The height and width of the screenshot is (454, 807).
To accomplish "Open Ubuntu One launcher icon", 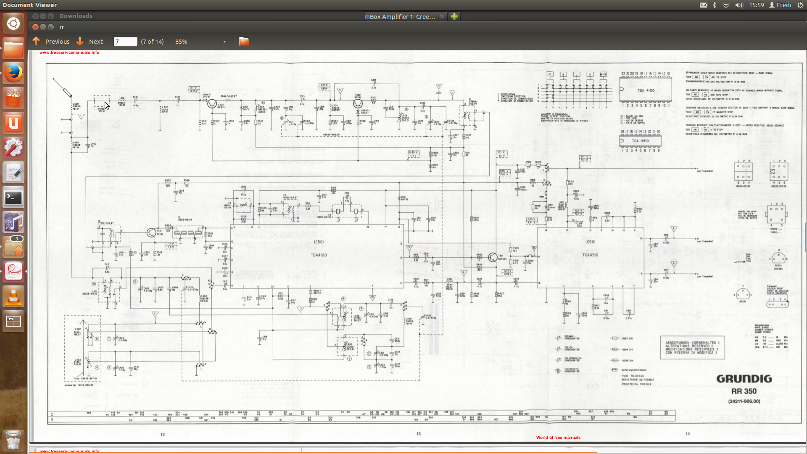I will tap(13, 123).
